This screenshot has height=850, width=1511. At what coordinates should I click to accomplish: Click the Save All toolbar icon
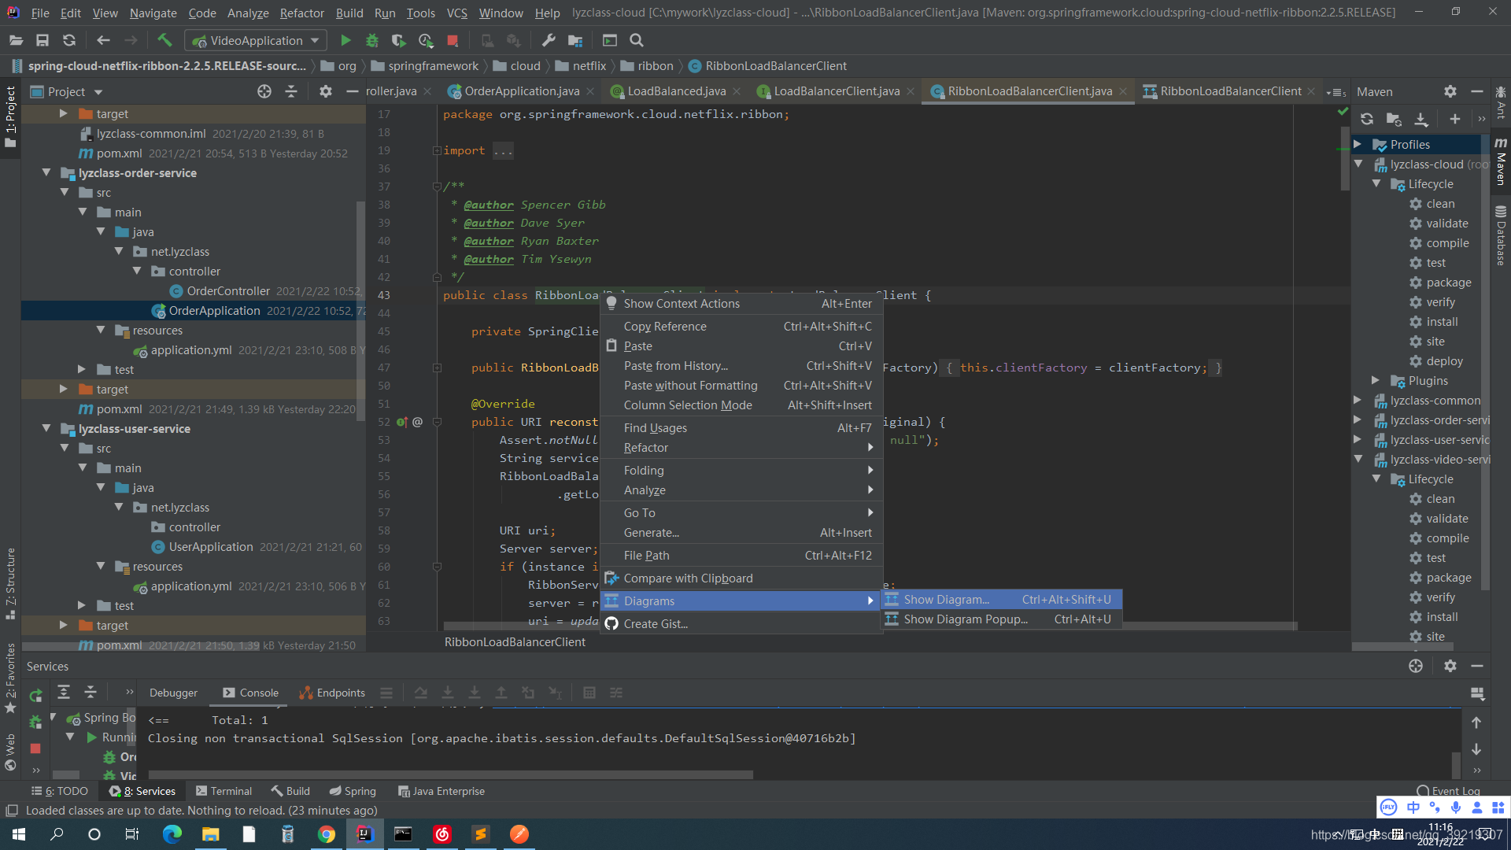pyautogui.click(x=42, y=40)
